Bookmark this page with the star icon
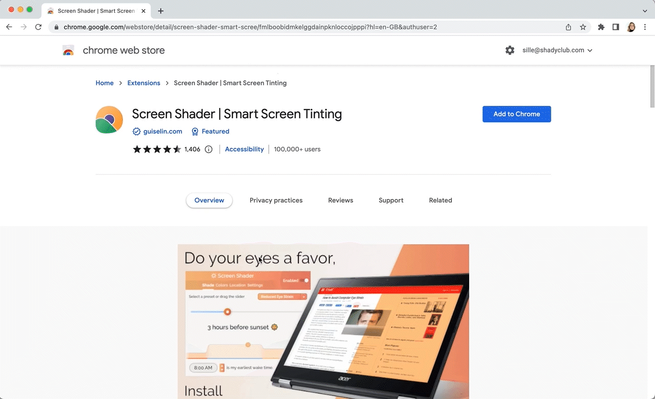 (x=583, y=27)
